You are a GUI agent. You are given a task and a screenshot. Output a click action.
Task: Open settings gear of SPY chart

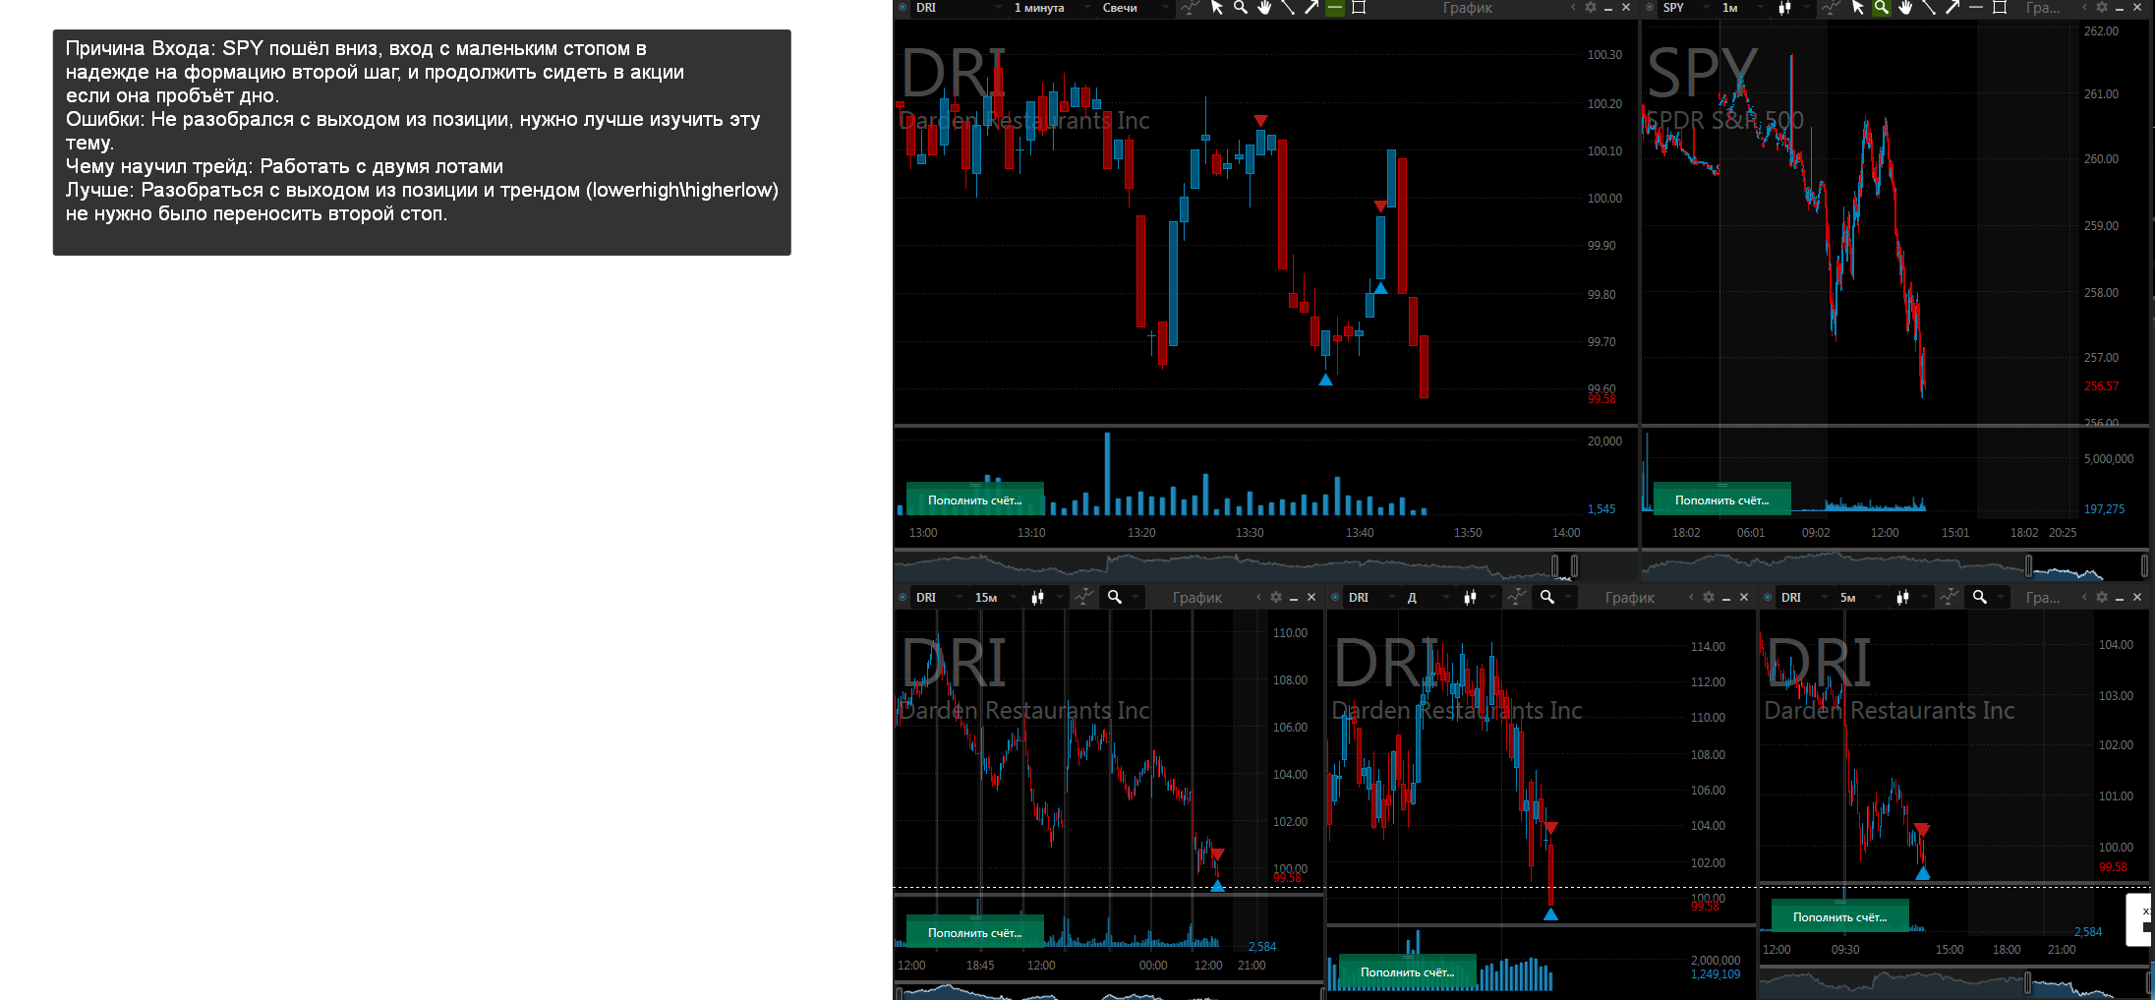[2101, 8]
